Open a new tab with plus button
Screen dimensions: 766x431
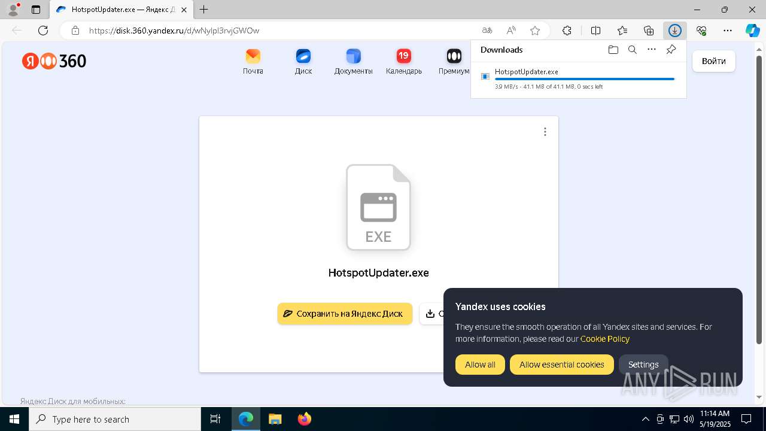click(204, 10)
